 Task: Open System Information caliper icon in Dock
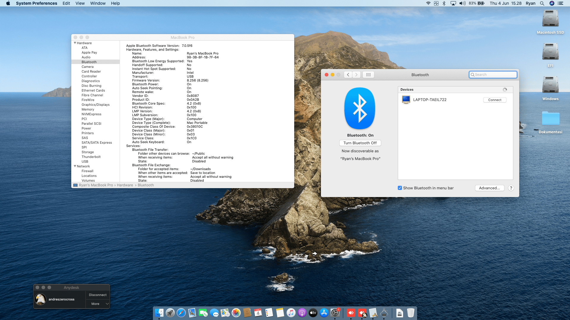[384, 313]
